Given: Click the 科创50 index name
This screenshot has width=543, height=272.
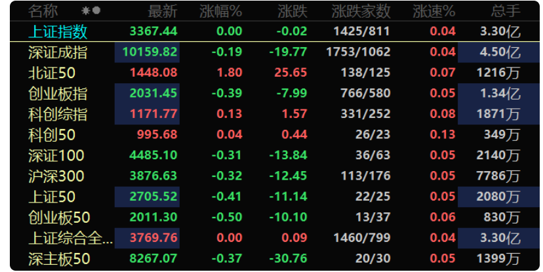Looking at the screenshot, I should click(x=52, y=134).
